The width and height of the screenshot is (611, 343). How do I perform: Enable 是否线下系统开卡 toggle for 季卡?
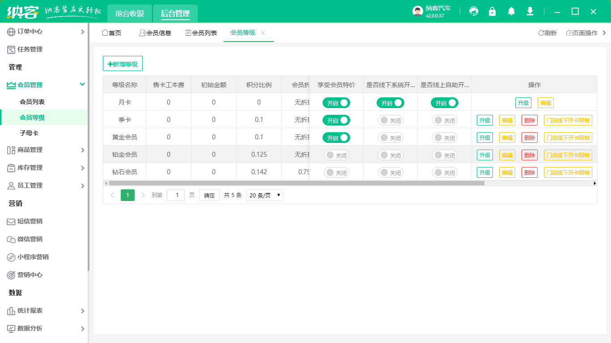click(390, 120)
